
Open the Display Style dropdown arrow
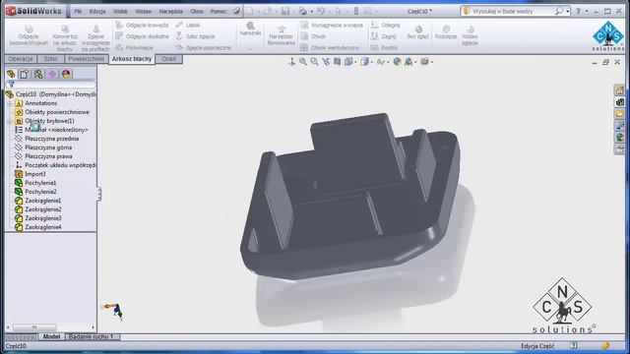371,62
